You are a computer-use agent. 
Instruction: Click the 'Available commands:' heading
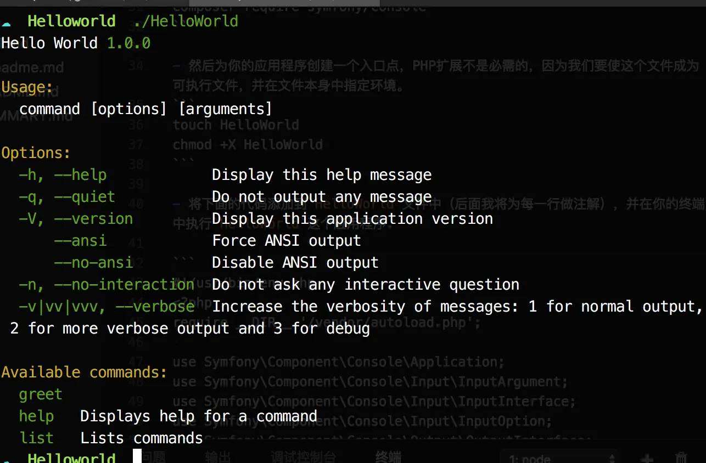coord(85,372)
